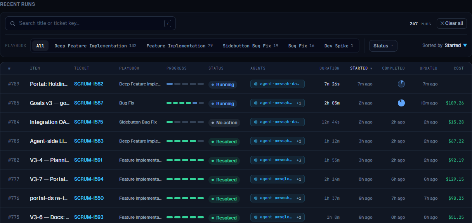472x223 pixels.
Task: Click the slash shortcut badge in search
Action: pos(168,23)
